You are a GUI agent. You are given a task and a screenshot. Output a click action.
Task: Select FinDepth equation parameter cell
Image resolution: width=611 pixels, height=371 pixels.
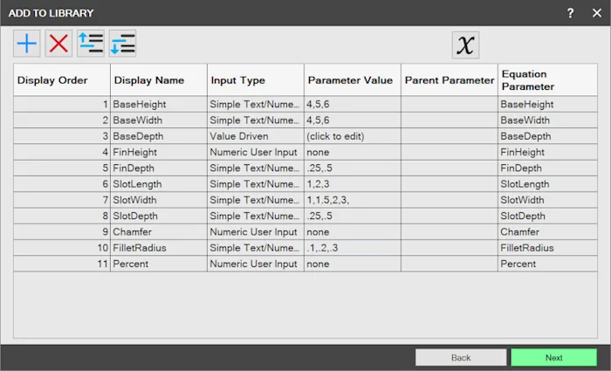point(547,168)
